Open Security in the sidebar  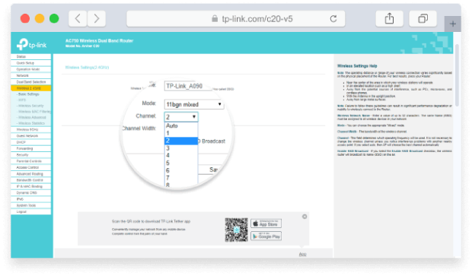(31, 155)
